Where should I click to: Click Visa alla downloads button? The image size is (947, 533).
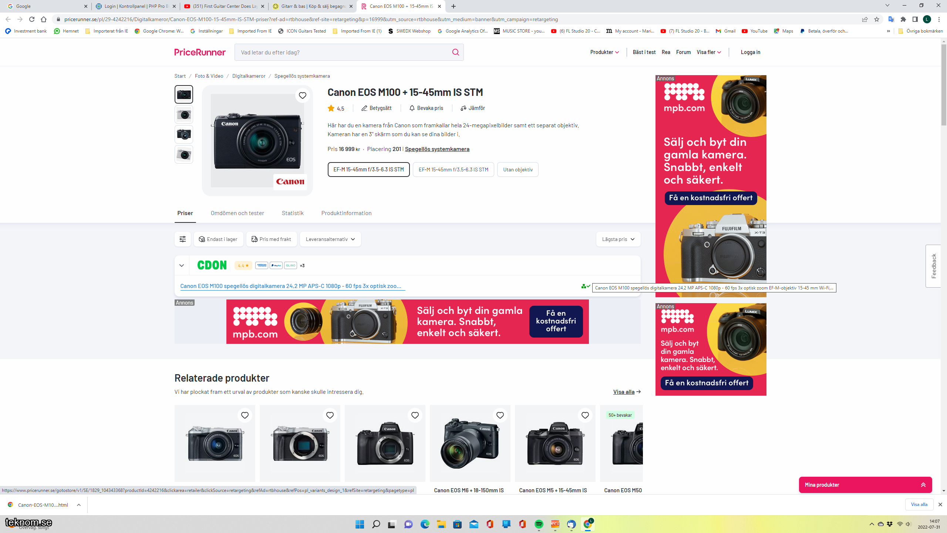click(x=919, y=505)
